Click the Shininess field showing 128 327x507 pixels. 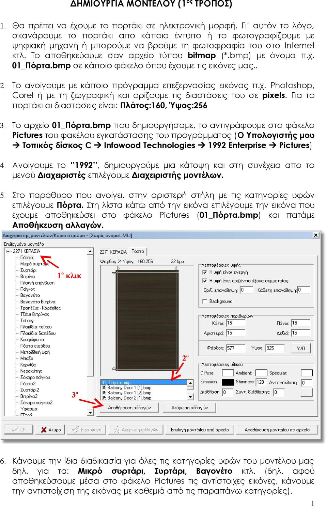tap(262, 382)
